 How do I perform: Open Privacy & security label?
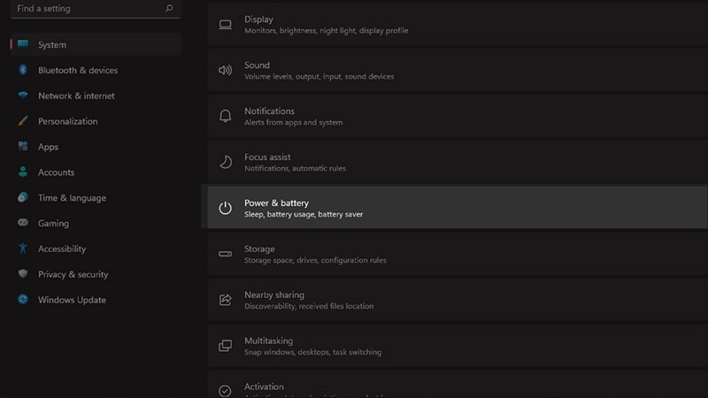[x=73, y=274]
